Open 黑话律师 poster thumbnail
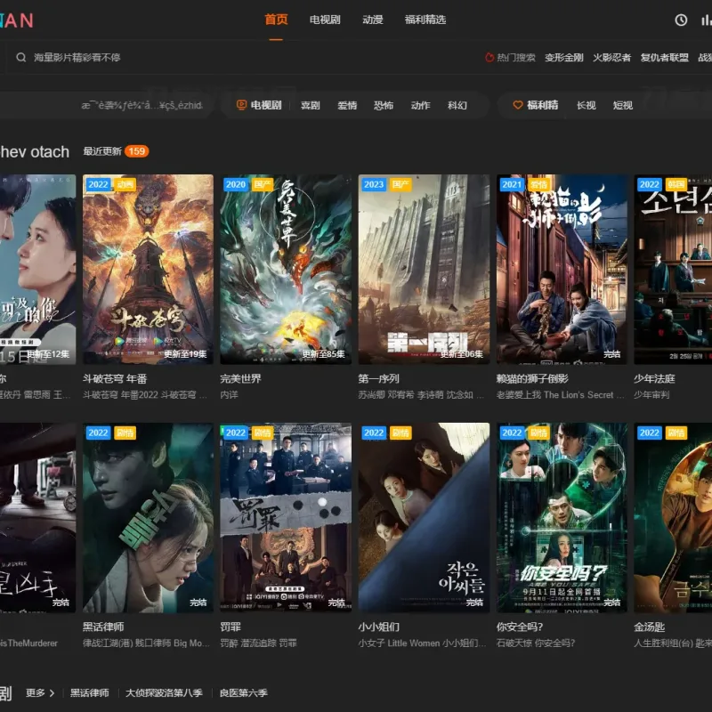This screenshot has height=712, width=712. [x=148, y=518]
